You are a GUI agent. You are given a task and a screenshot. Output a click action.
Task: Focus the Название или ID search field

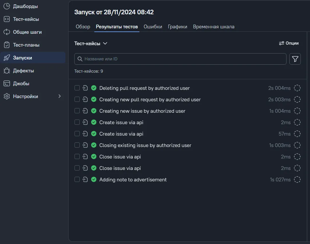(x=180, y=59)
